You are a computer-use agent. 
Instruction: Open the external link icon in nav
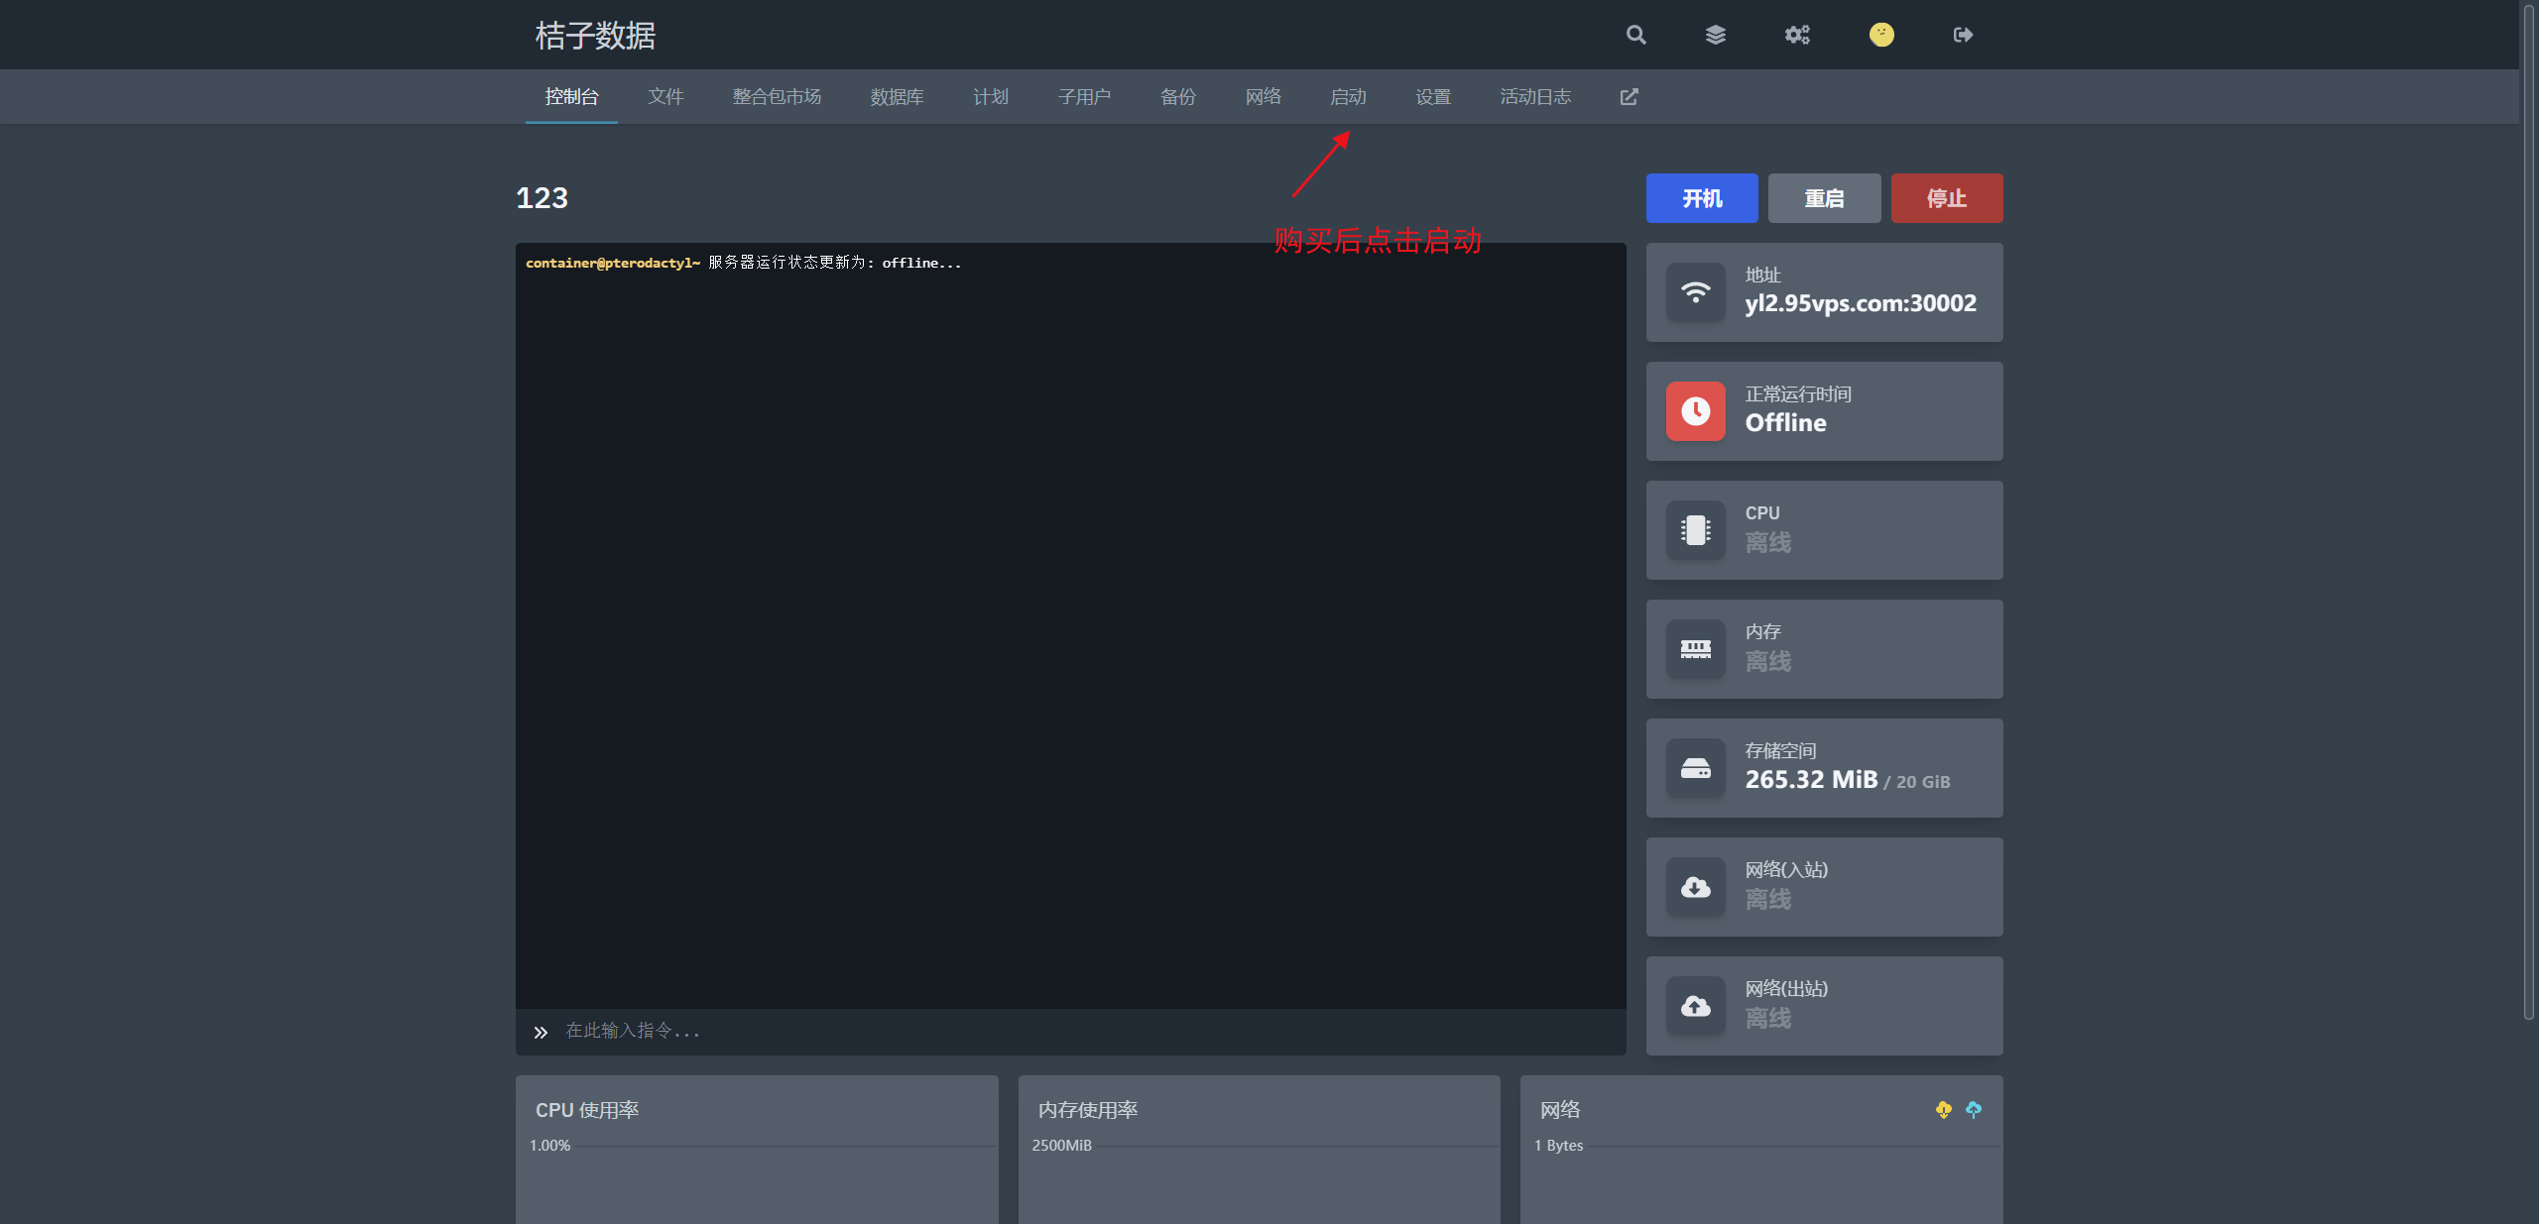coord(1629,96)
